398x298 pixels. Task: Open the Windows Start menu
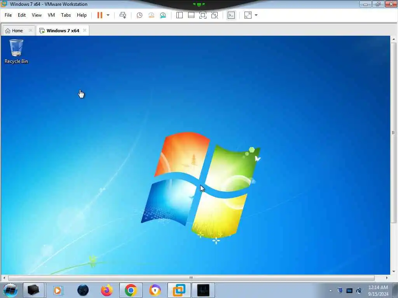[10, 290]
